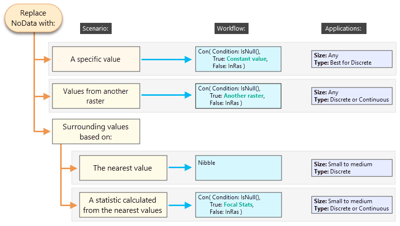This screenshot has height=226, width=400.
Task: Click 'Surrounding values based on' box
Action: pyautogui.click(x=96, y=131)
